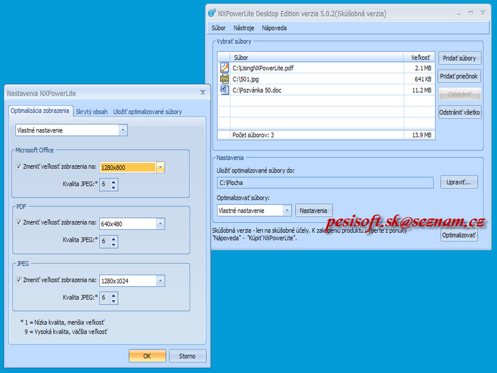Click the 13.9 MB total size
Viewport: 497px width, 373px height.
[x=422, y=135]
